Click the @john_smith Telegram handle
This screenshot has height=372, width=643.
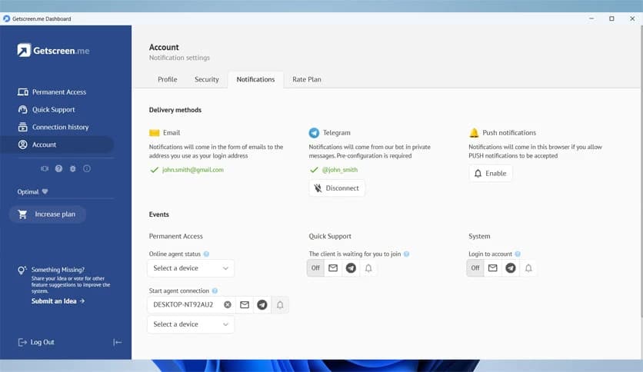[x=339, y=170]
